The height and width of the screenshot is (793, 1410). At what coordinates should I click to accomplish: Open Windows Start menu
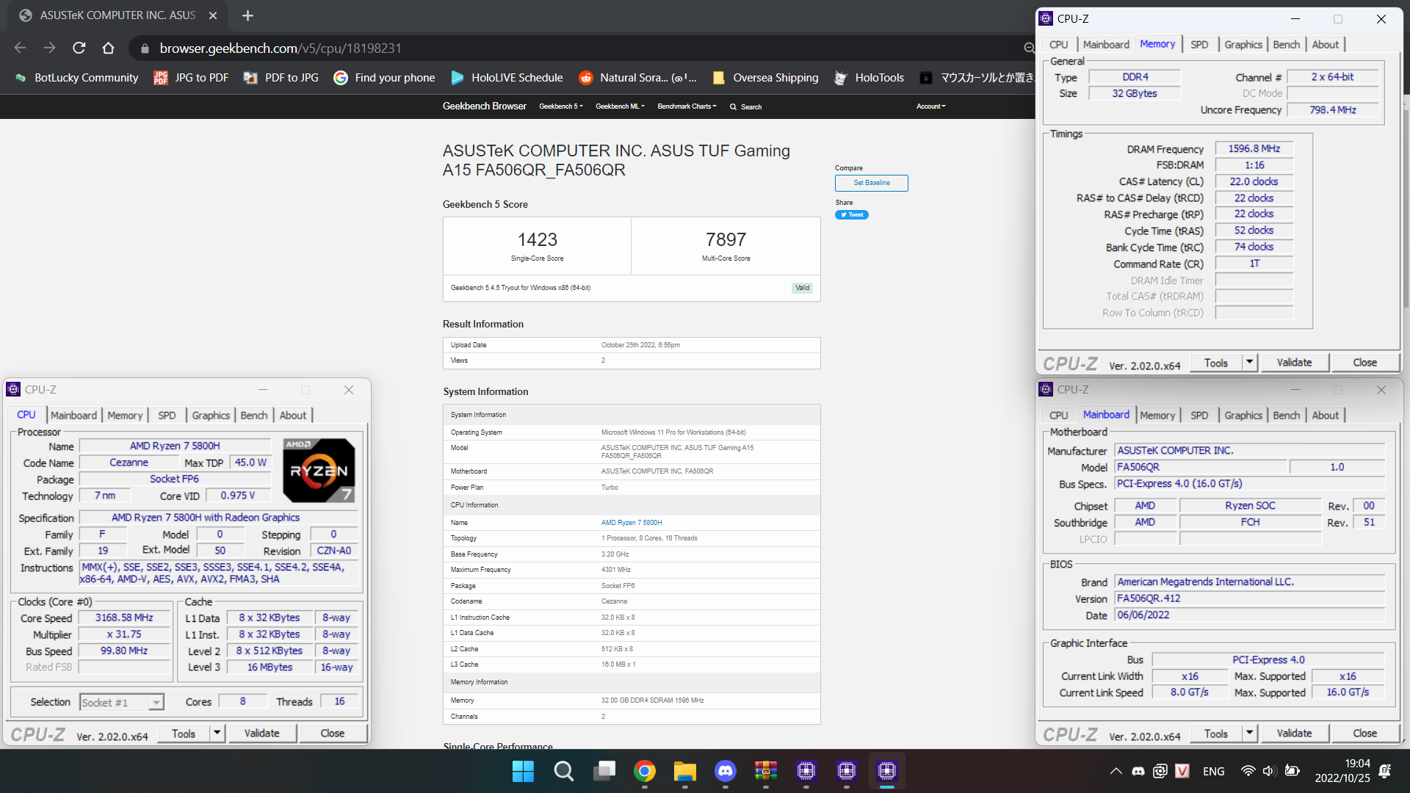[x=523, y=771]
